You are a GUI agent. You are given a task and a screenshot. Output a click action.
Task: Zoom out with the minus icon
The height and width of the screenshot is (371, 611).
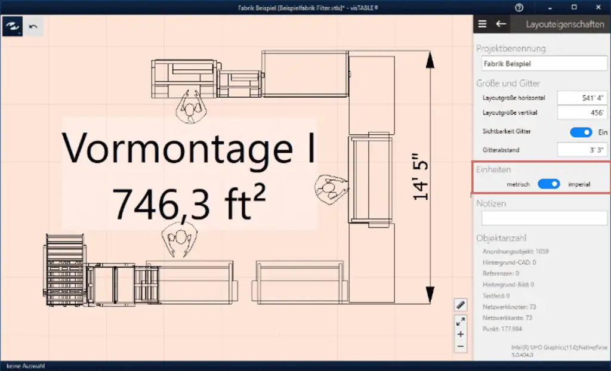click(461, 347)
